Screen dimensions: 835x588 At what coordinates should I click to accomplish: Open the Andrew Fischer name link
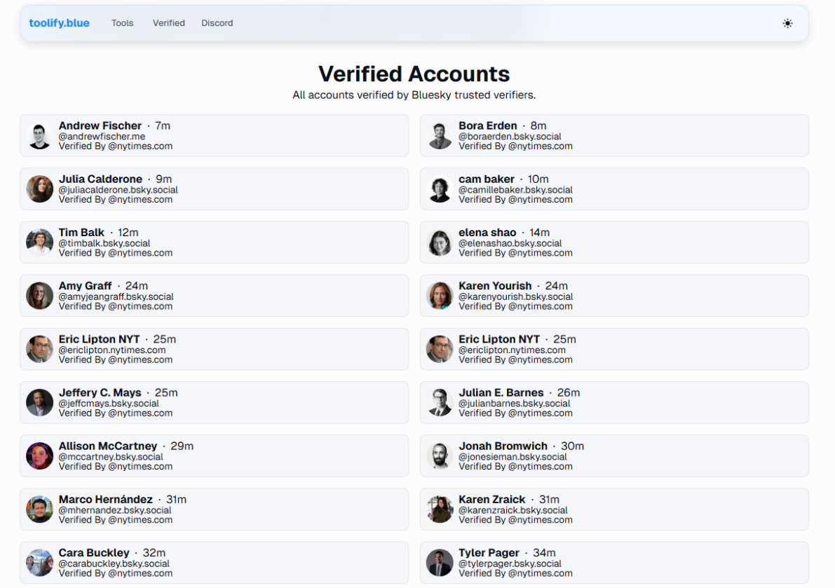coord(100,125)
